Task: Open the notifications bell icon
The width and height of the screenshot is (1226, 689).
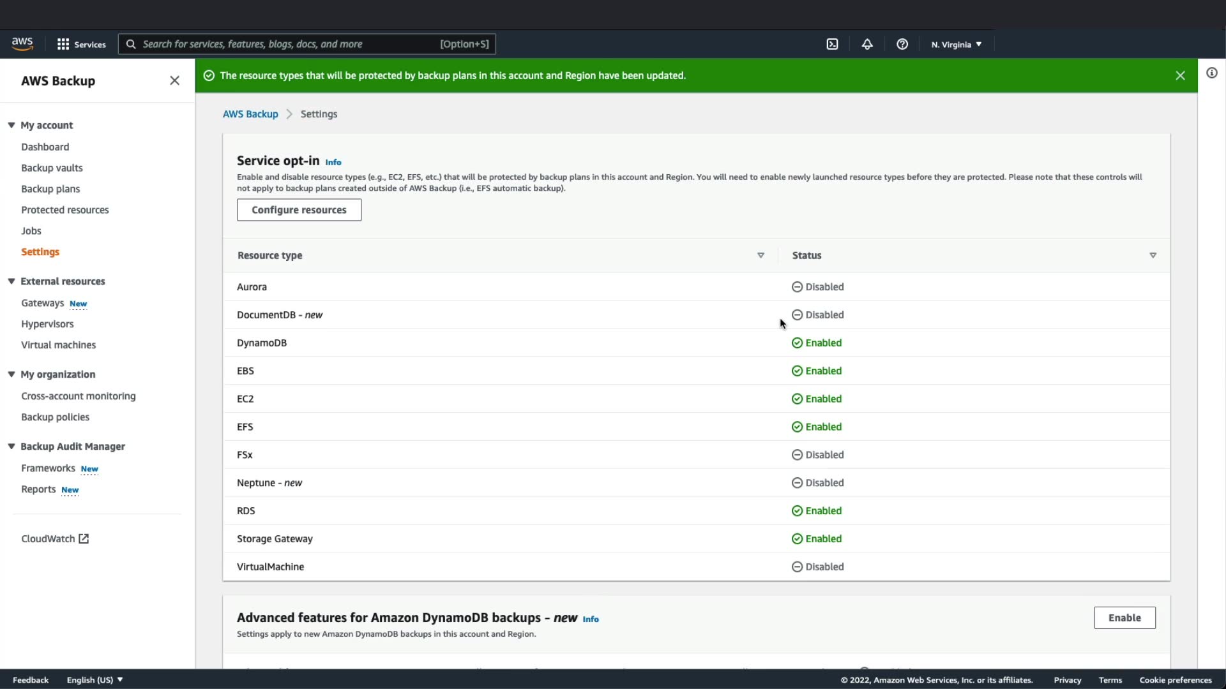Action: click(x=867, y=44)
